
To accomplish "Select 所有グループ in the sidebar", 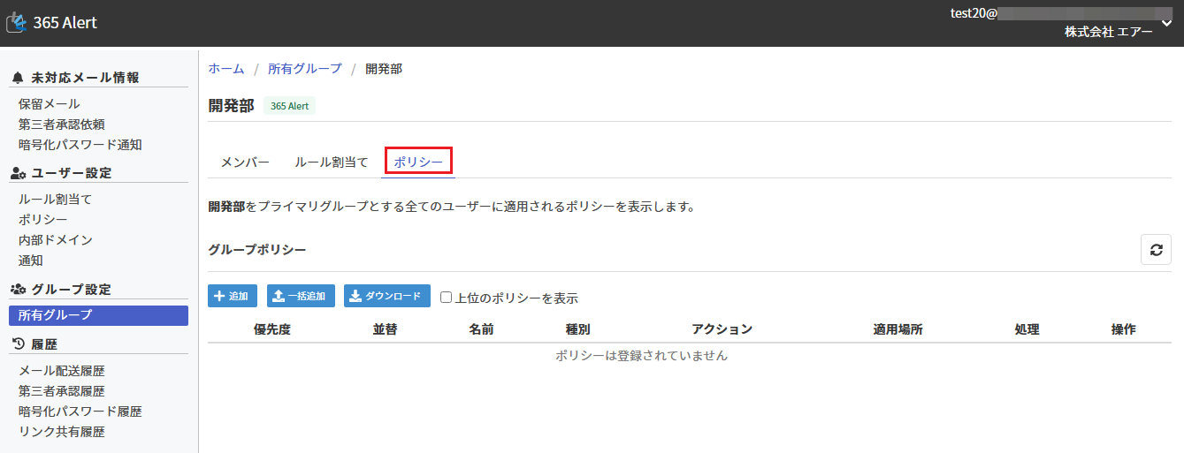I will (55, 315).
